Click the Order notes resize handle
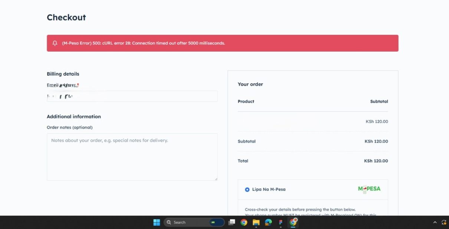 pyautogui.click(x=216, y=179)
